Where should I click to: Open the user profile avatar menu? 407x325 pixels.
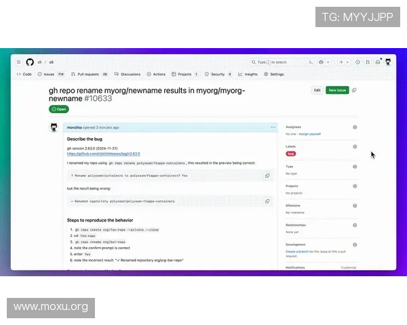pos(388,62)
